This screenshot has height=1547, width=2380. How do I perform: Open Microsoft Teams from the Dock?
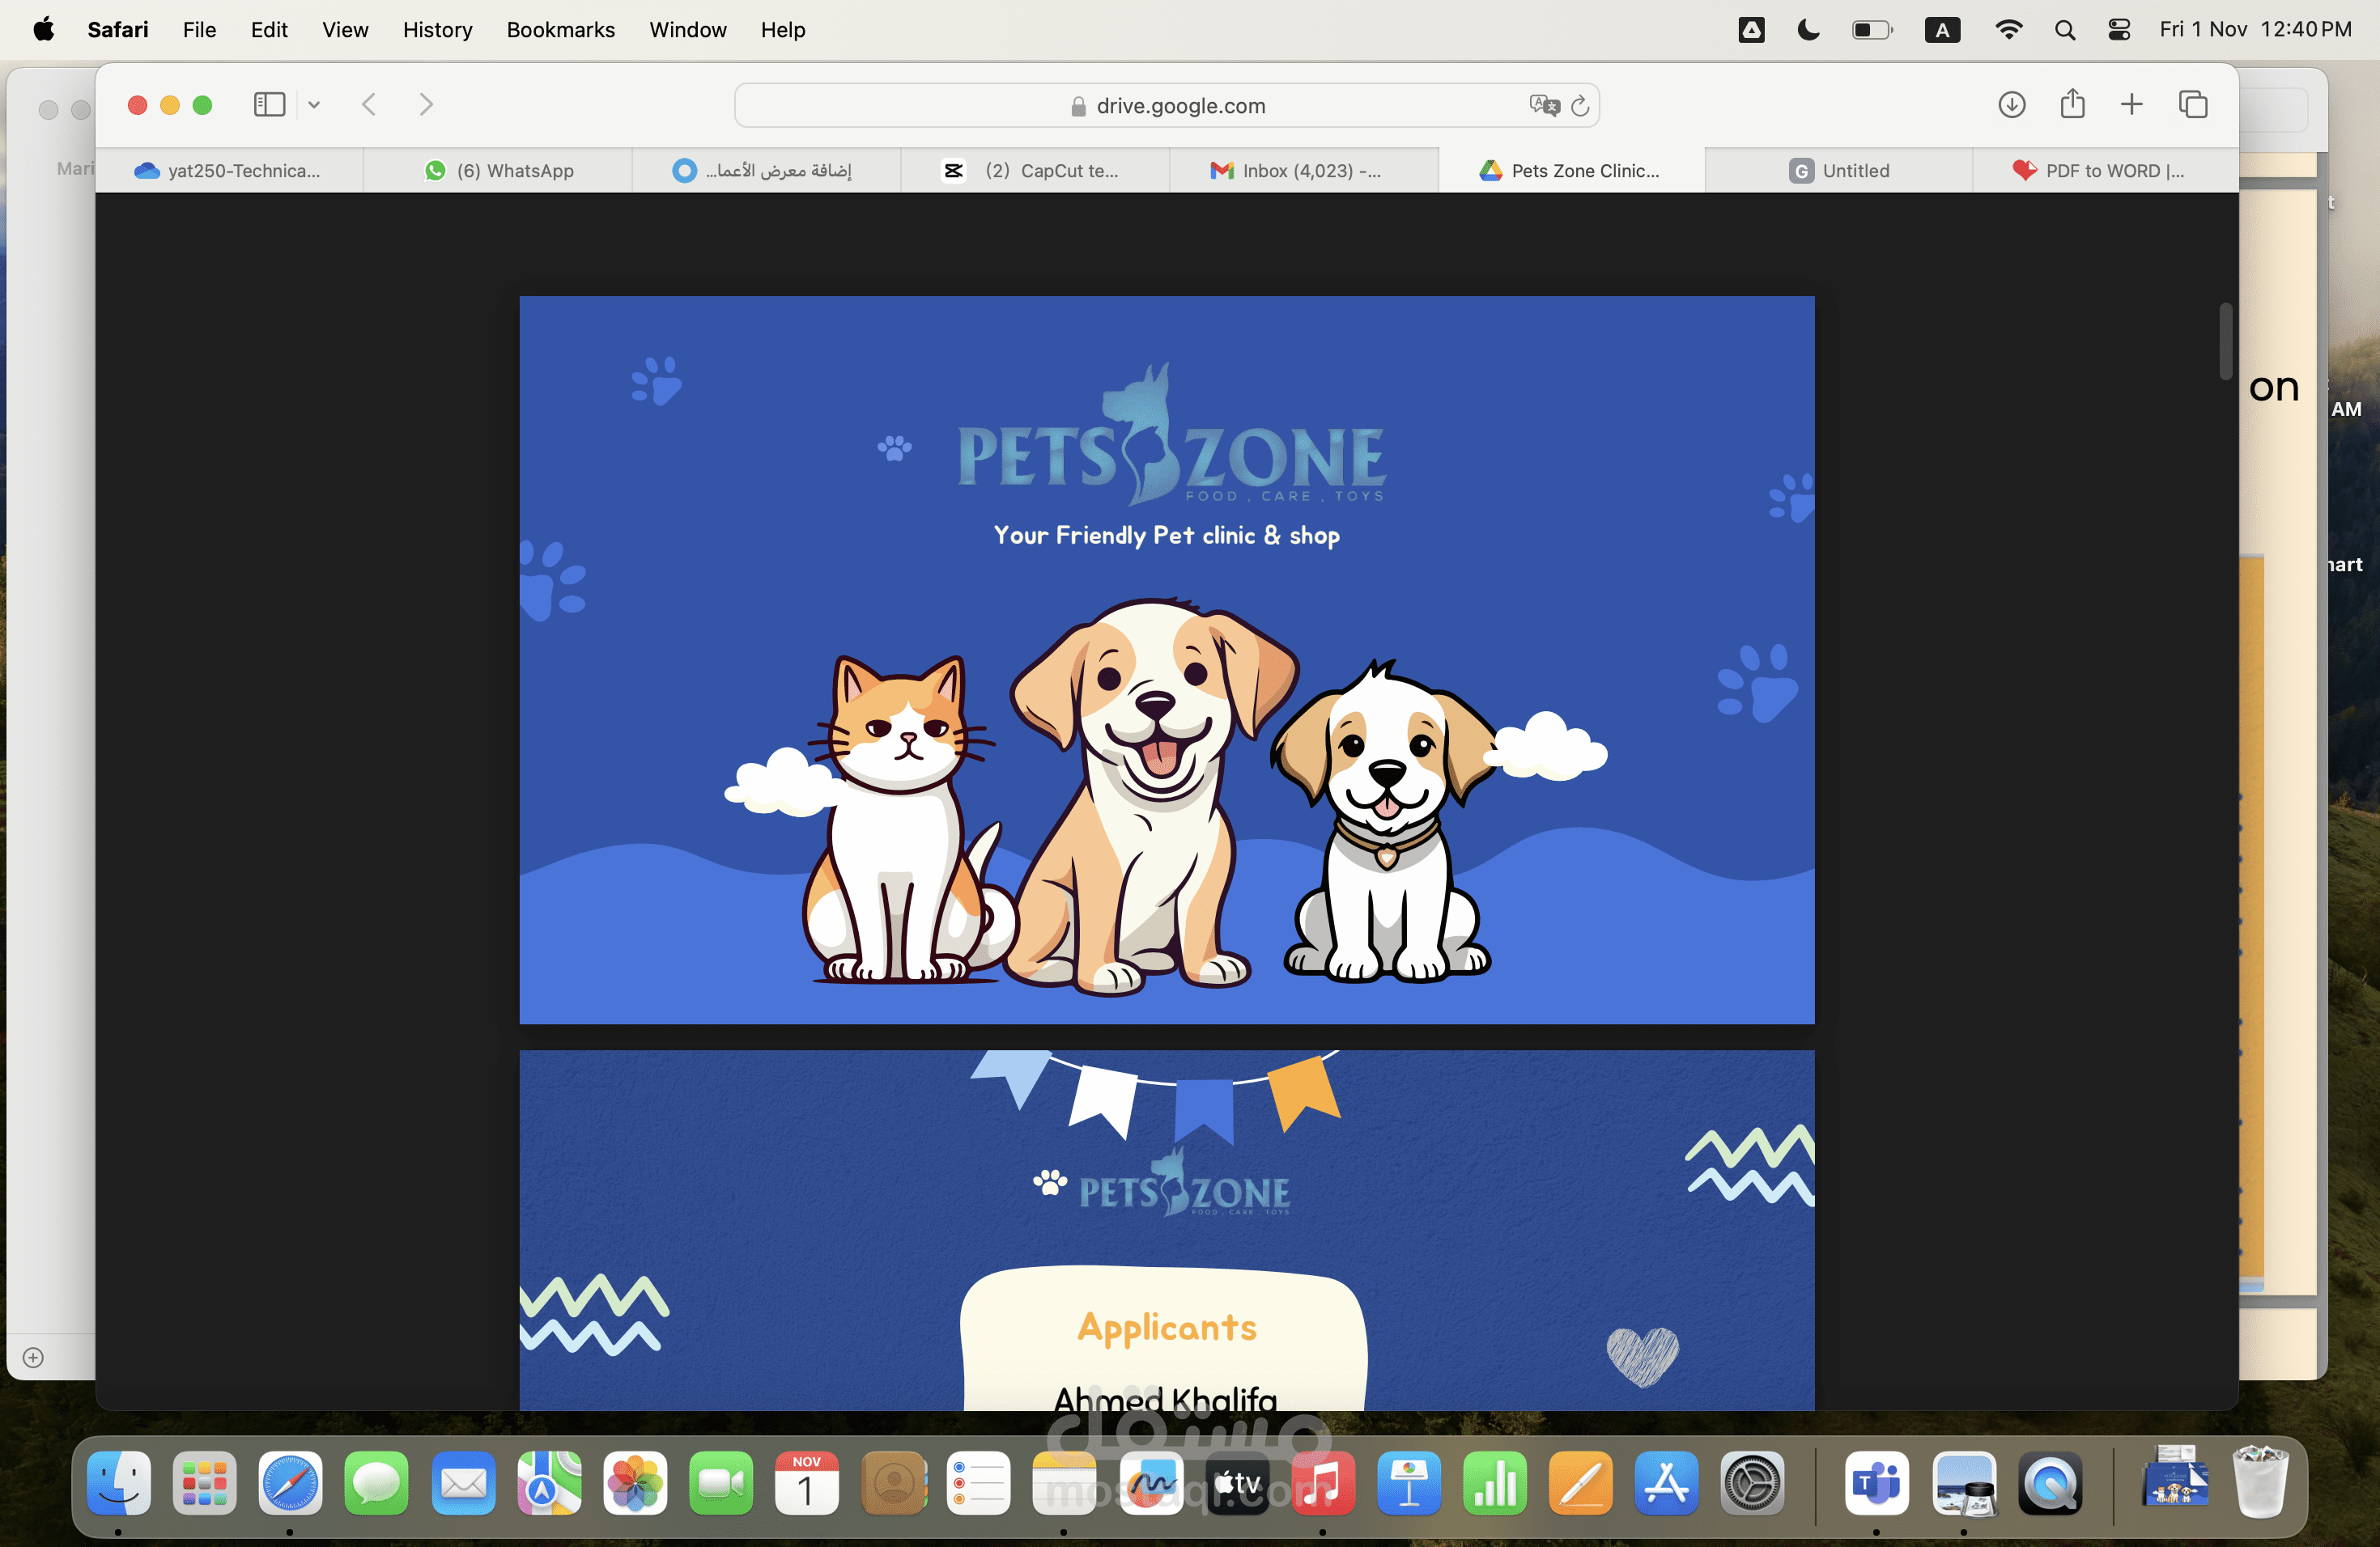click(x=1877, y=1483)
